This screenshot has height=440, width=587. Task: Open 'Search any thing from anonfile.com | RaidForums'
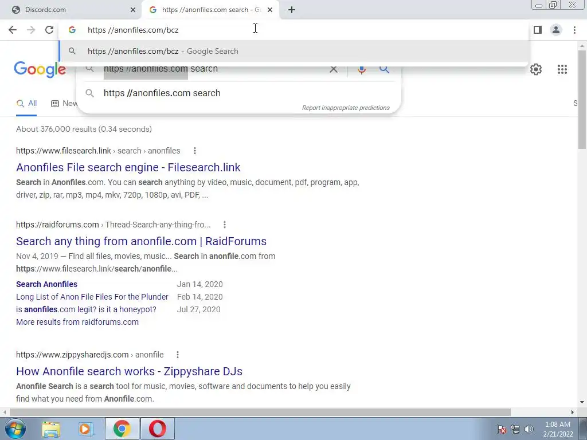pos(141,241)
